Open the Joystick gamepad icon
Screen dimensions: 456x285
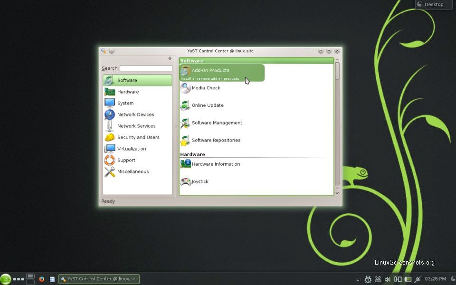[185, 181]
